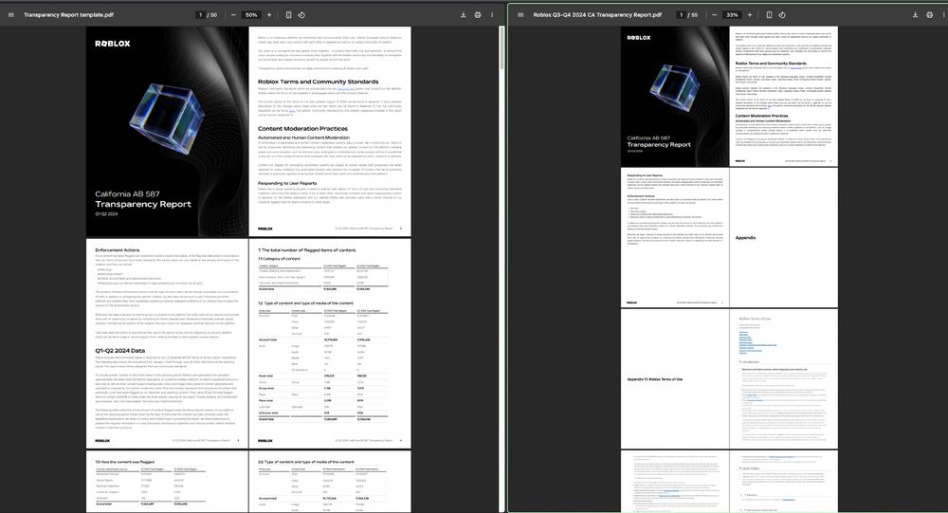Click 'Roblox Q3-Q4 2024 CA Transparency Report.pdf' title
Viewport: 948px width, 513px height.
click(597, 14)
